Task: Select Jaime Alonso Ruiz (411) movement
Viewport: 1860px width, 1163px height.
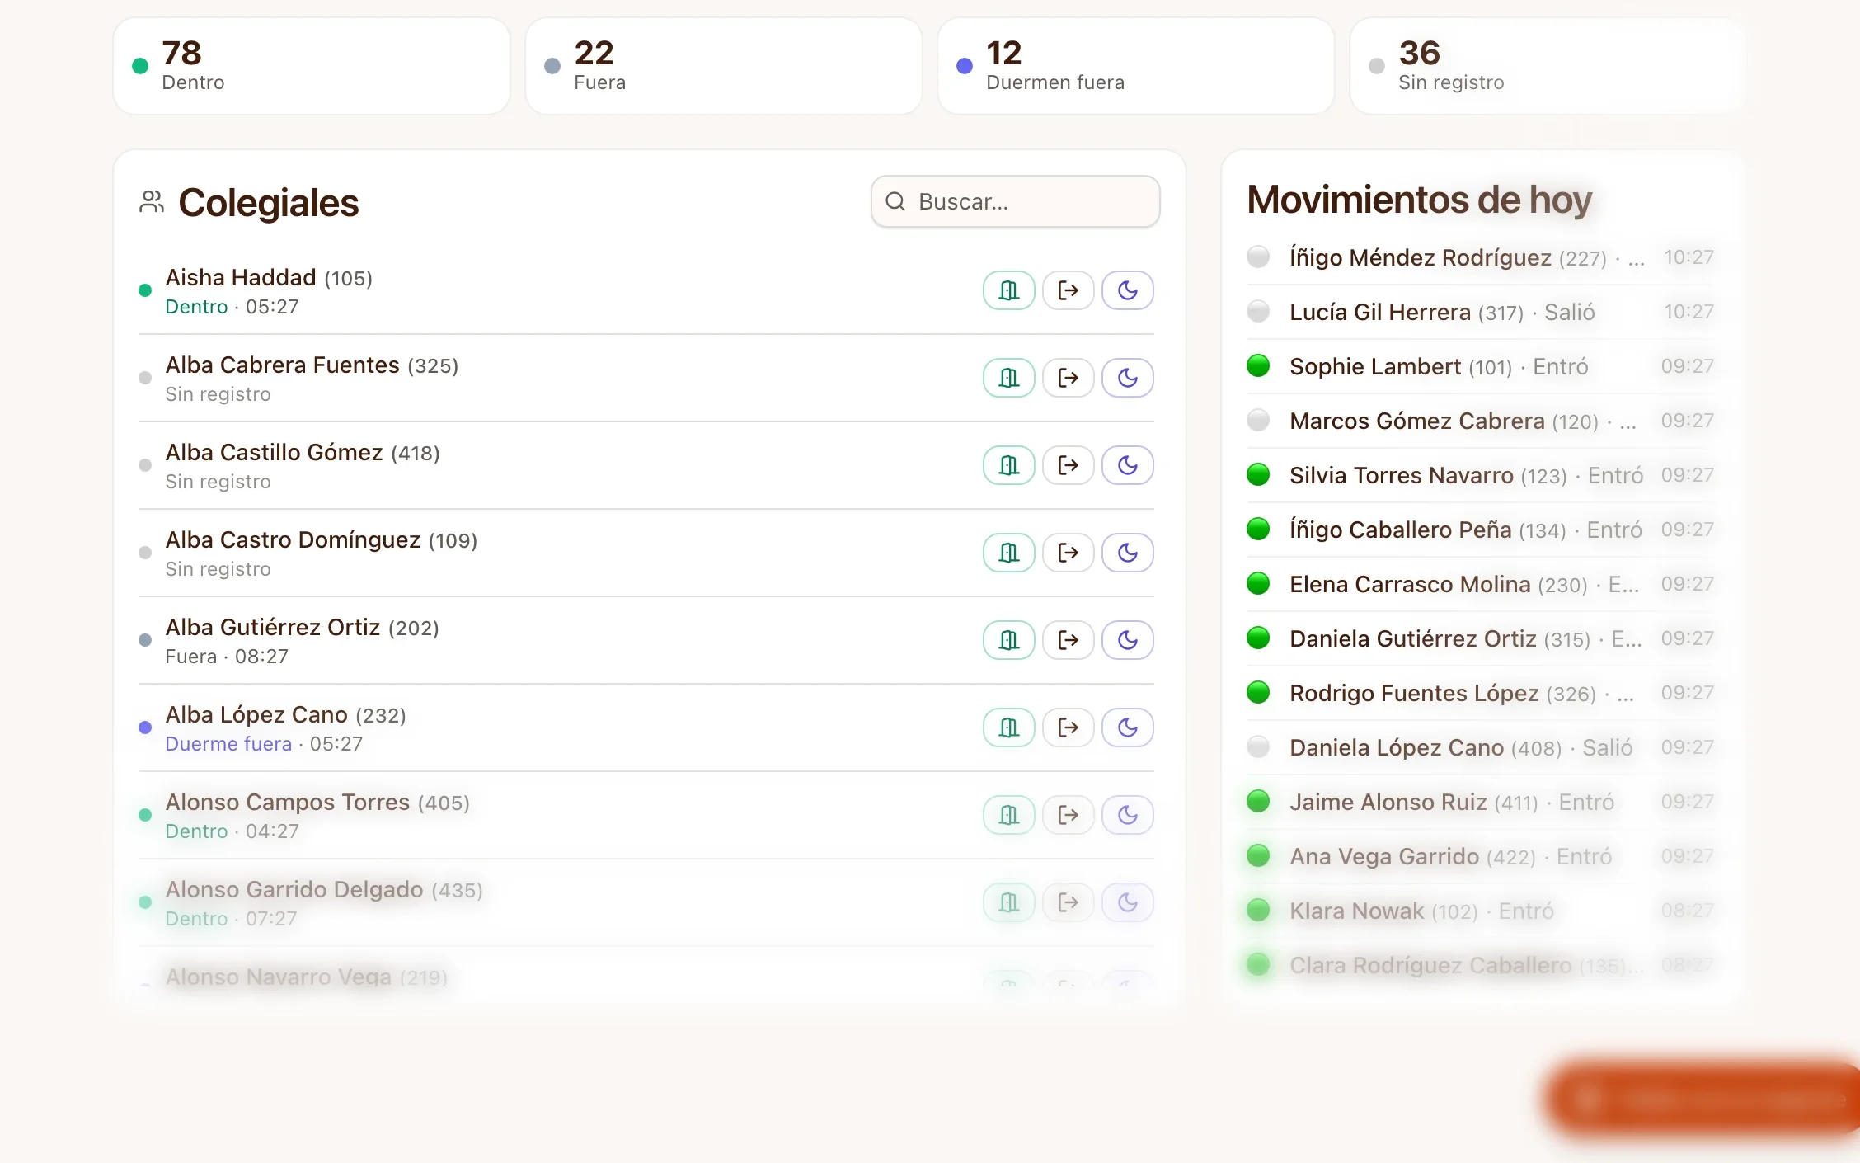Action: pos(1481,802)
